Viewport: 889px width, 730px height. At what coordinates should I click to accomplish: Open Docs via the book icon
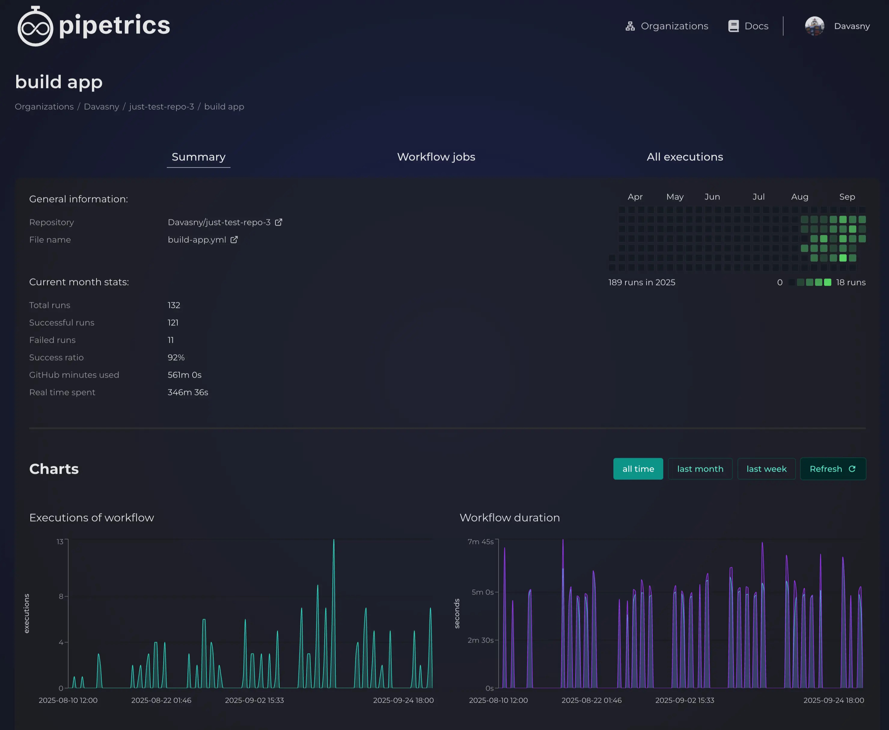[x=733, y=26]
